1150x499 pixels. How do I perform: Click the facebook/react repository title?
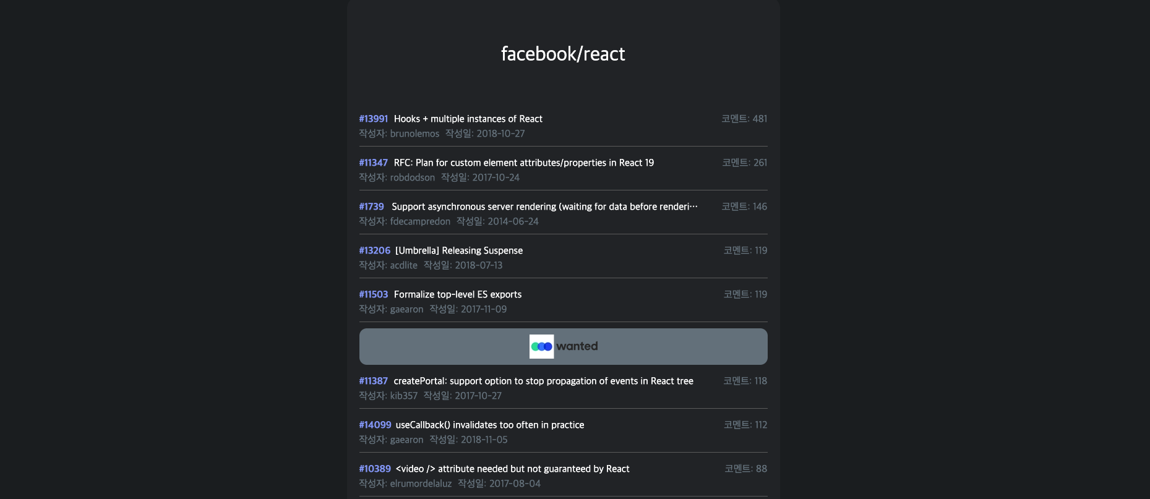(562, 54)
